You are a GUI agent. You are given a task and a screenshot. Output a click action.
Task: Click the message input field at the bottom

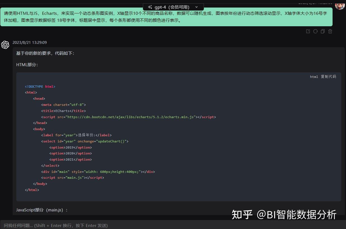pyautogui.click(x=112, y=225)
